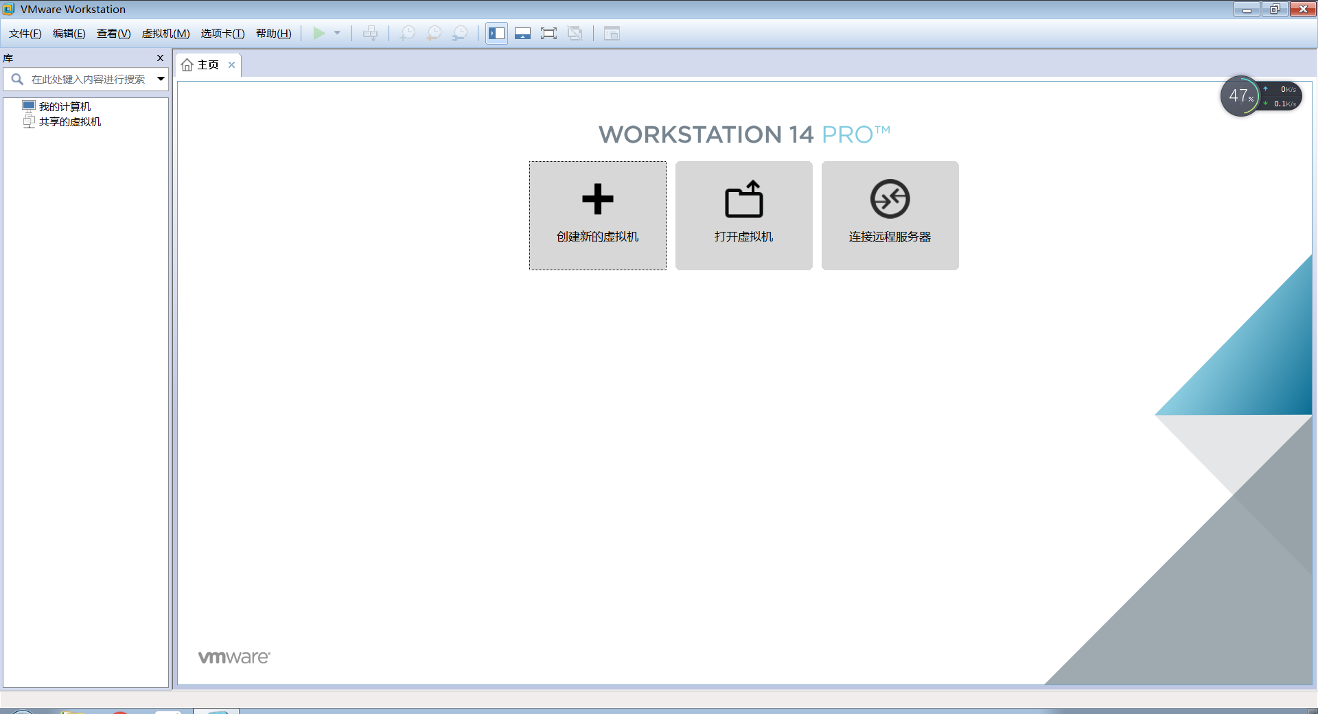Click the remote server circle-arrows icon
Viewport: 1318px width, 714px height.
[x=890, y=199]
